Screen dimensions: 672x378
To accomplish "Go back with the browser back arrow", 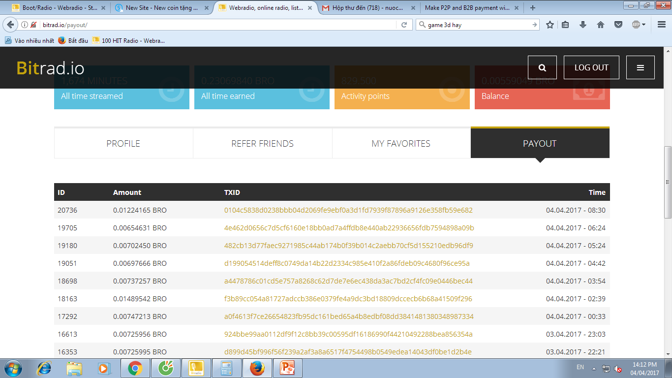I will pos(10,25).
